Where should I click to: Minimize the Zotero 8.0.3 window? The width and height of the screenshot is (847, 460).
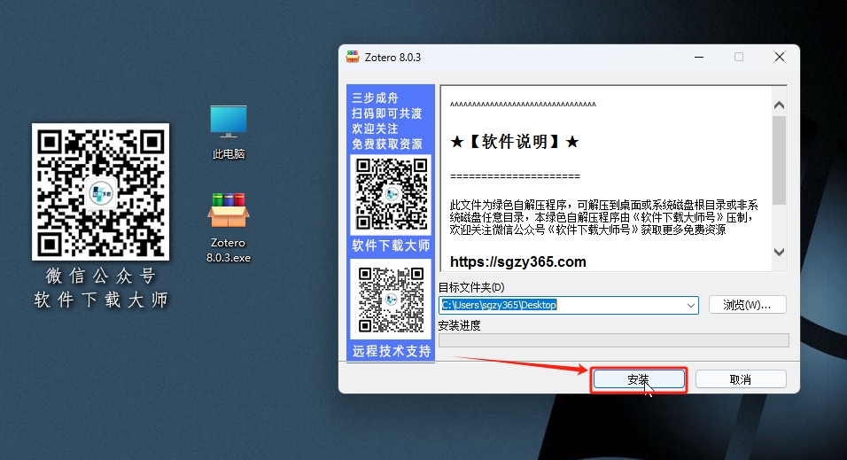699,57
